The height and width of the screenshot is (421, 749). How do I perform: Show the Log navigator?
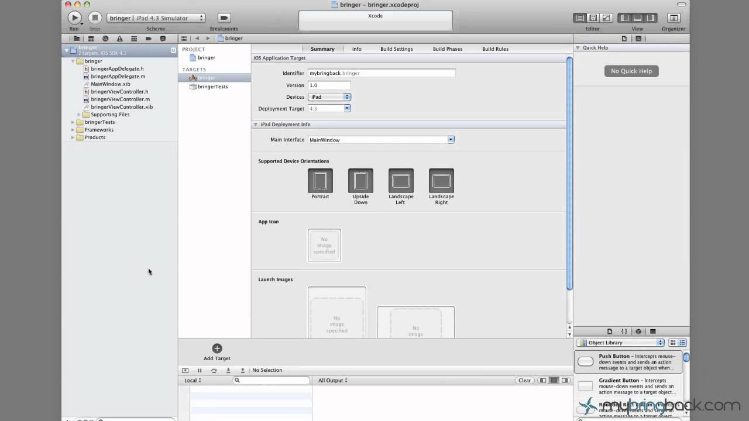[163, 39]
